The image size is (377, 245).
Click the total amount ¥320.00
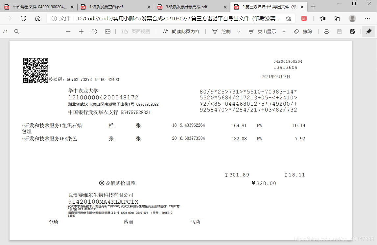click(x=264, y=183)
